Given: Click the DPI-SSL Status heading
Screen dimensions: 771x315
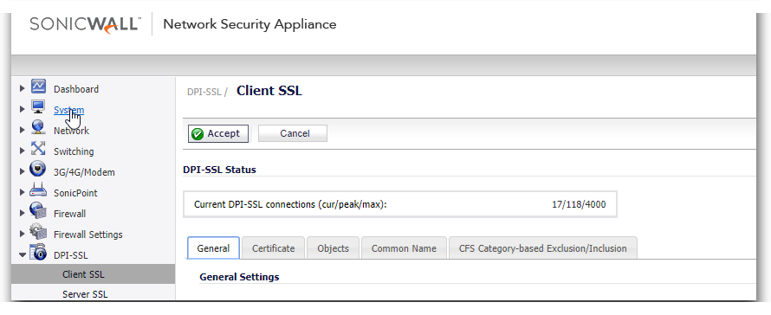Looking at the screenshot, I should 219,170.
